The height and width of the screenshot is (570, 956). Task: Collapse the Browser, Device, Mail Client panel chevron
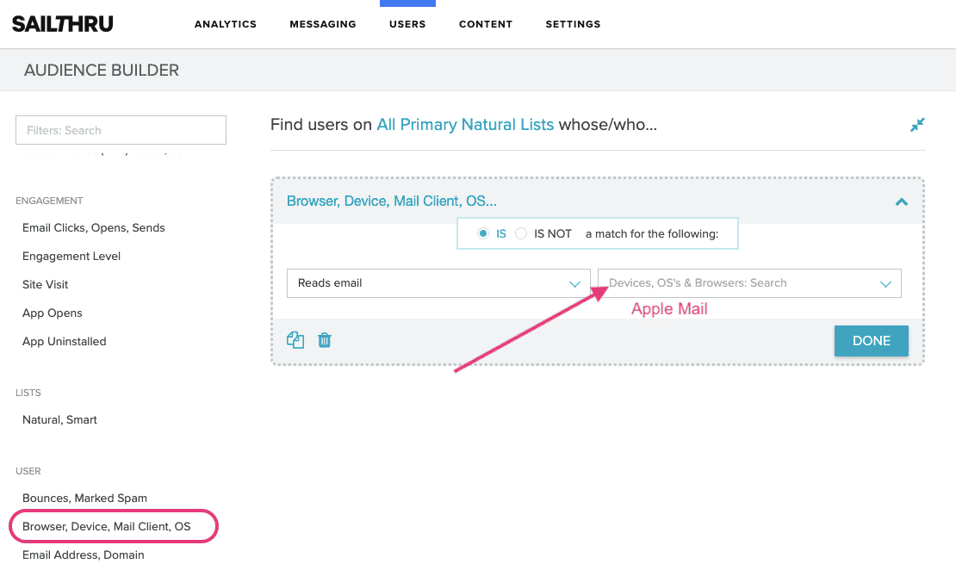click(901, 201)
